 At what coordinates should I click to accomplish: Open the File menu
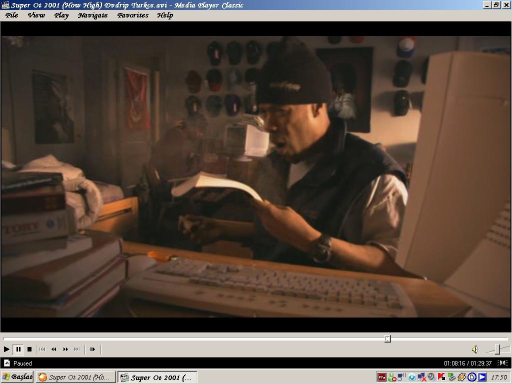click(12, 15)
